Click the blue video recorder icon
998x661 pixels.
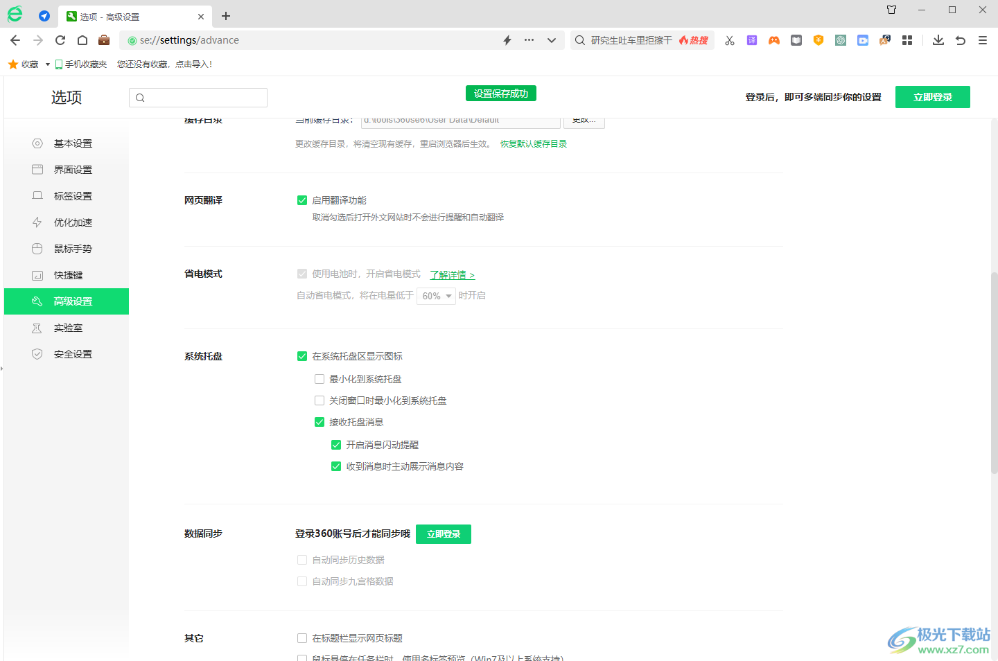[863, 40]
